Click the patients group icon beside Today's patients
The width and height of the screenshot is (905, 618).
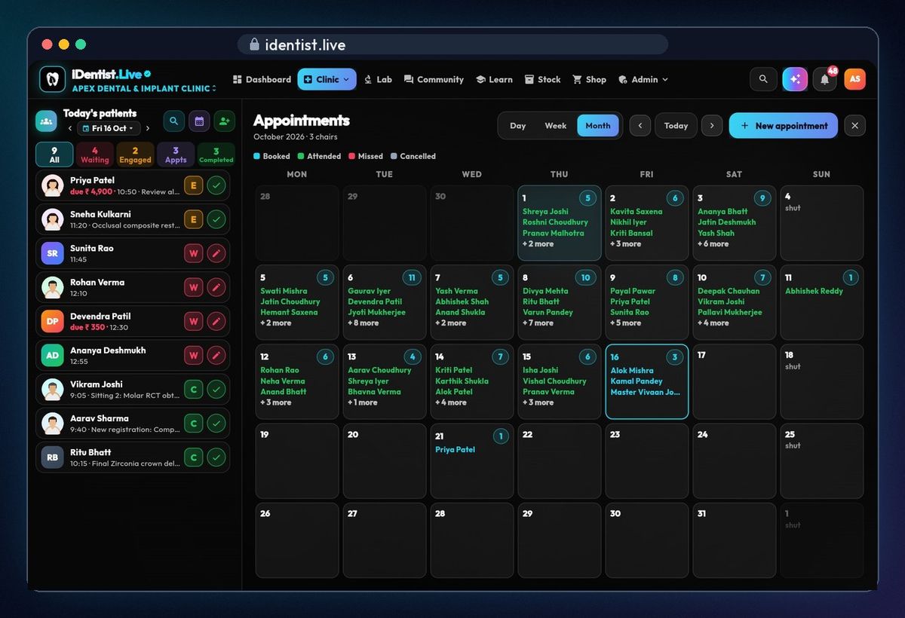click(46, 121)
